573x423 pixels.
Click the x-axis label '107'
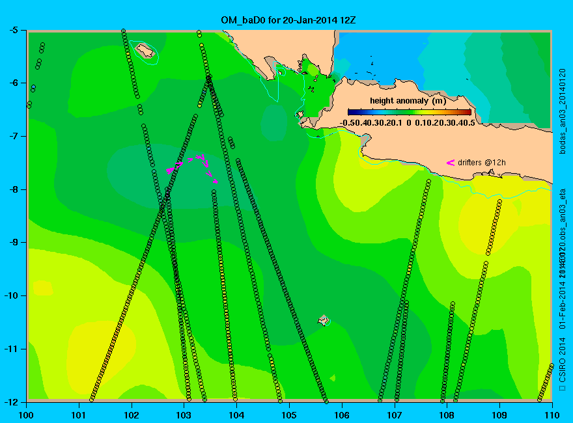click(x=395, y=415)
